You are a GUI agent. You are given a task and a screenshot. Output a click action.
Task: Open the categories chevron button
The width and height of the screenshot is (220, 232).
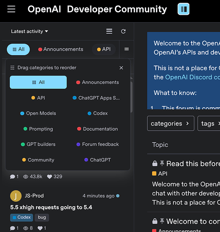[x=171, y=123]
